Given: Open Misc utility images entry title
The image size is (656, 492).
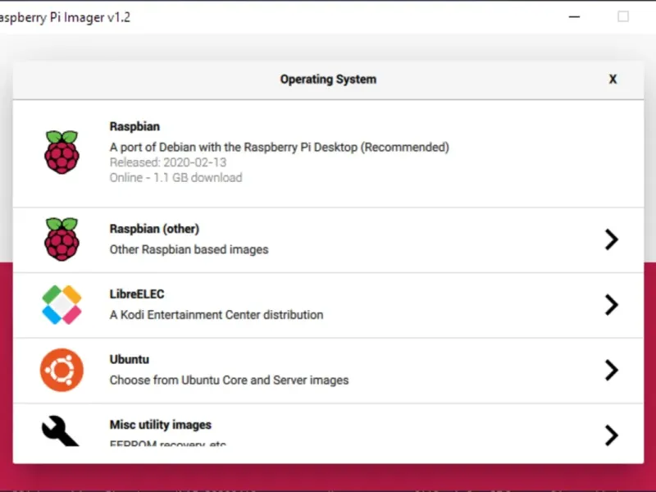Looking at the screenshot, I should click(161, 425).
